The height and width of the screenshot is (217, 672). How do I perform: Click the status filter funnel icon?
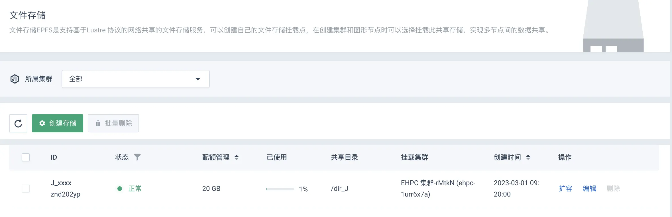click(x=137, y=157)
